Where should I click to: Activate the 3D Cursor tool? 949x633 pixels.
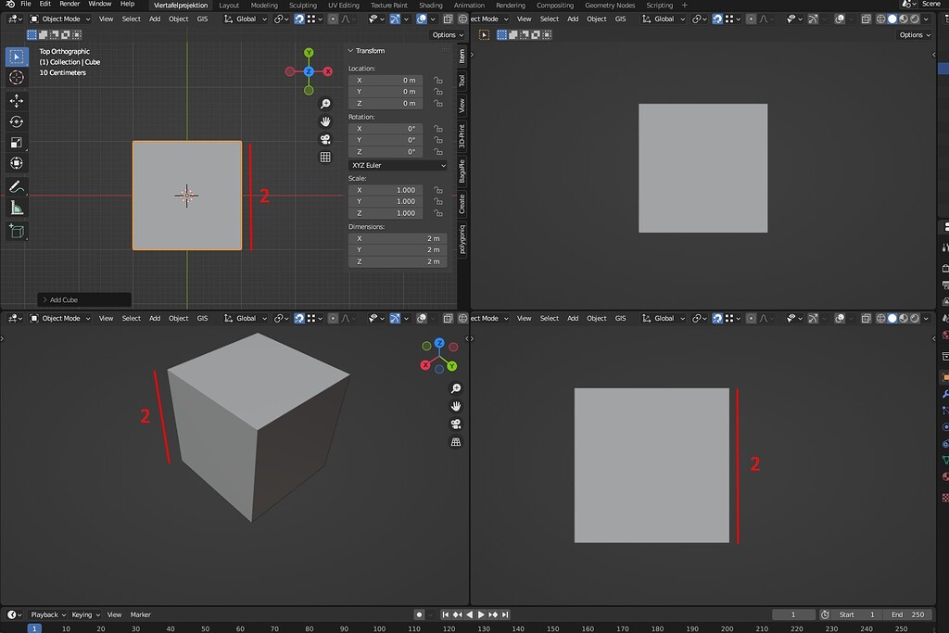16,78
